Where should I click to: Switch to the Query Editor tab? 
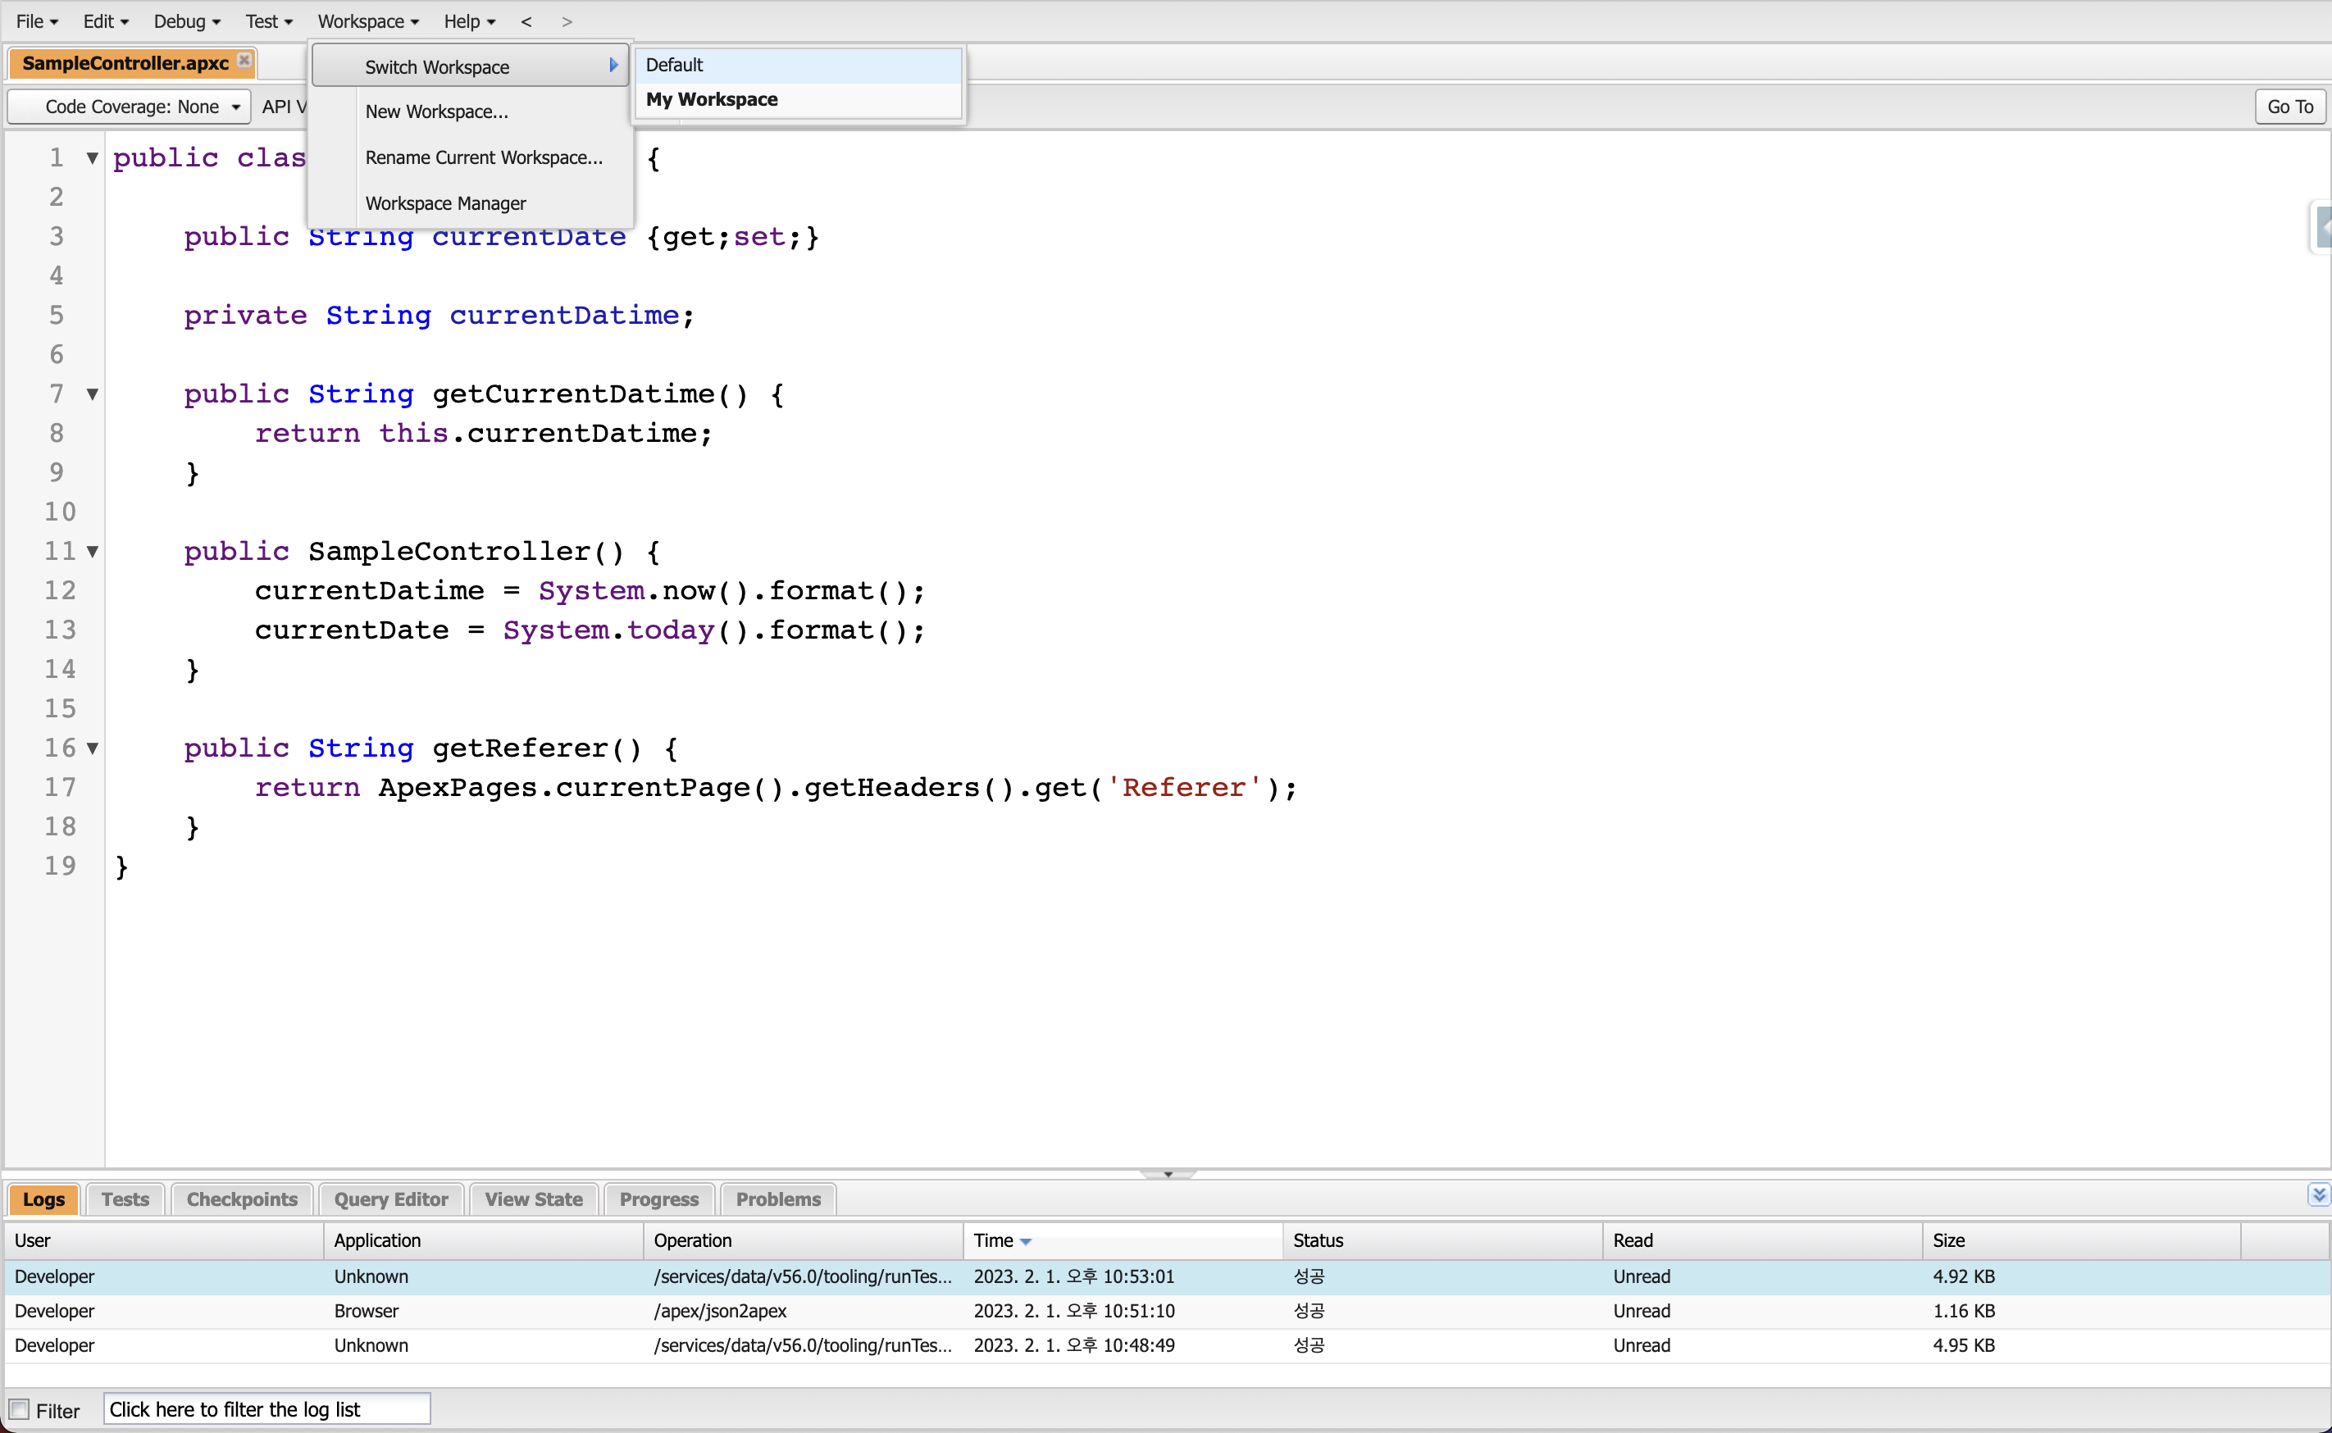click(x=390, y=1199)
